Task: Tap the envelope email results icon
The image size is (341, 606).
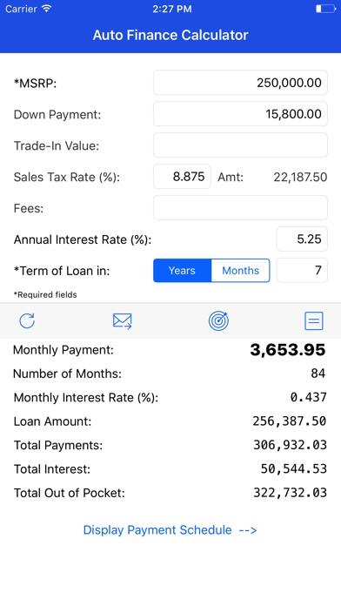Action: click(123, 320)
